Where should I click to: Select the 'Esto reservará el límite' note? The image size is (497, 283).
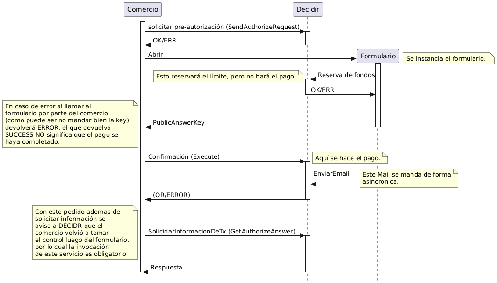click(x=229, y=76)
